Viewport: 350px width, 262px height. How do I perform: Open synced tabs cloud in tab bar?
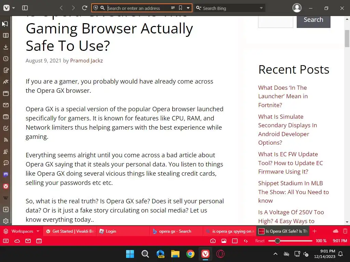click(x=336, y=231)
